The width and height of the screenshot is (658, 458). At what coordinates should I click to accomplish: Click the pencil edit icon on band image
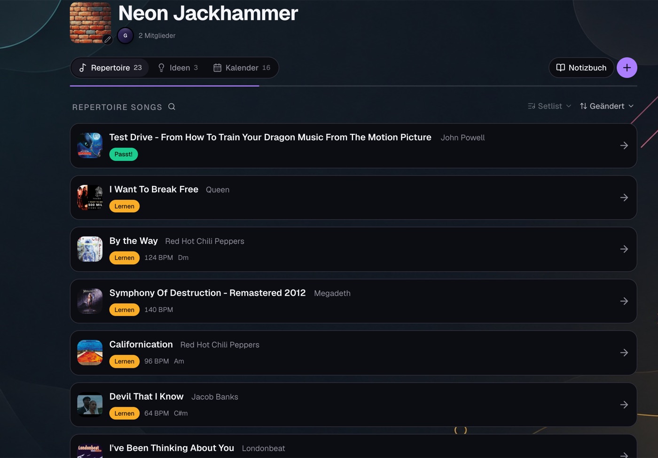tap(108, 39)
